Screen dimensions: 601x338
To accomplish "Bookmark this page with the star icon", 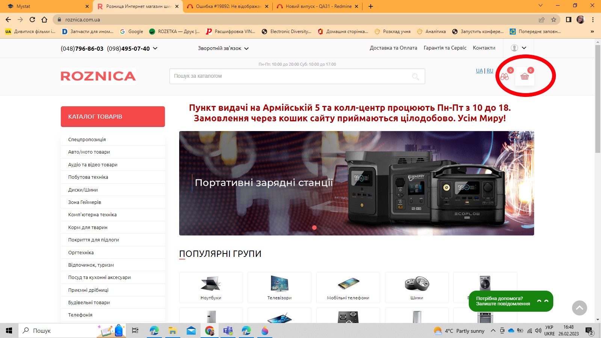I will 553,20.
